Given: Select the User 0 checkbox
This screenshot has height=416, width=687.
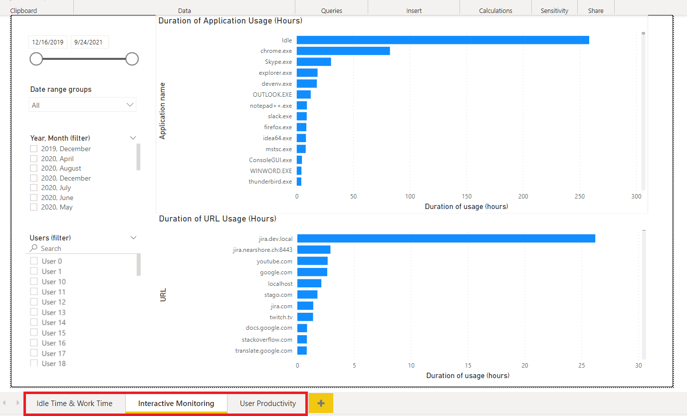Looking at the screenshot, I should point(34,261).
